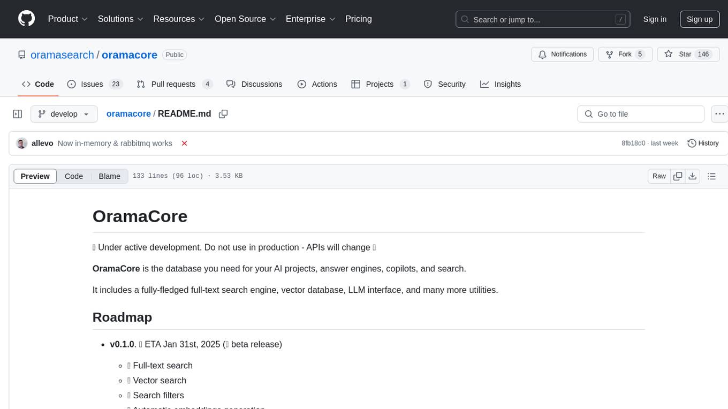
Task: Expand the Resources menu
Action: (x=179, y=19)
